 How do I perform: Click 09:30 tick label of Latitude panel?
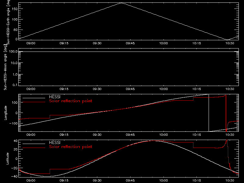coord(97,181)
